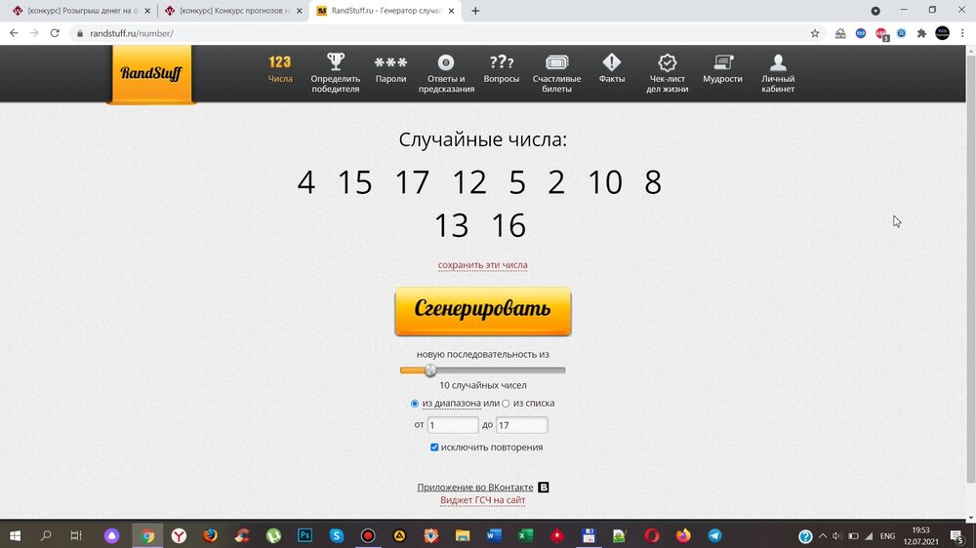Open Photoshop from the Windows taskbar
976x548 pixels.
305,535
